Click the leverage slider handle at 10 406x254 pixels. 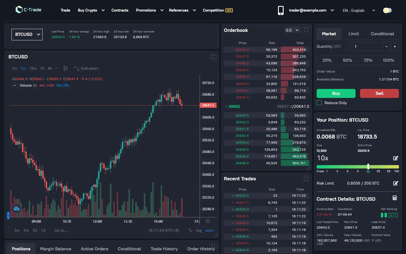point(368,167)
